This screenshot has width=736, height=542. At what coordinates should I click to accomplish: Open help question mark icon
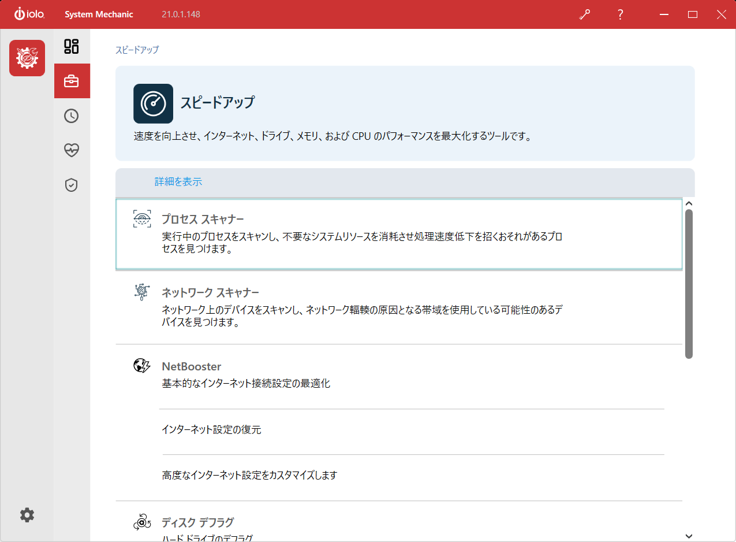(x=620, y=15)
